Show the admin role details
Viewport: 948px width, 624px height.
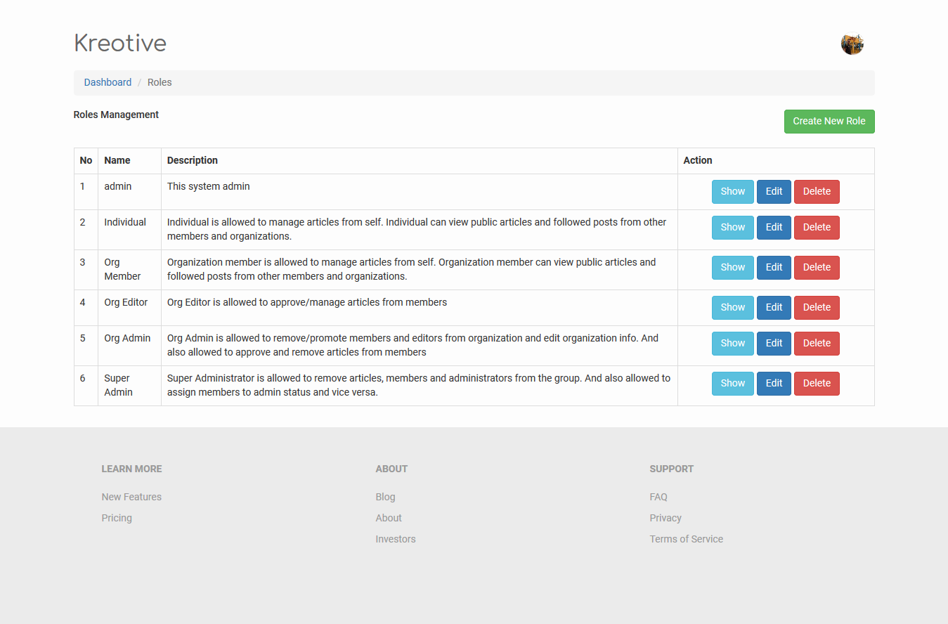[732, 192]
